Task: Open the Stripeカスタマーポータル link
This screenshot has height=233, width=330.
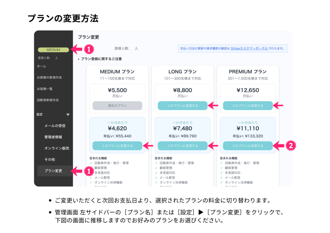Action: pyautogui.click(x=249, y=49)
